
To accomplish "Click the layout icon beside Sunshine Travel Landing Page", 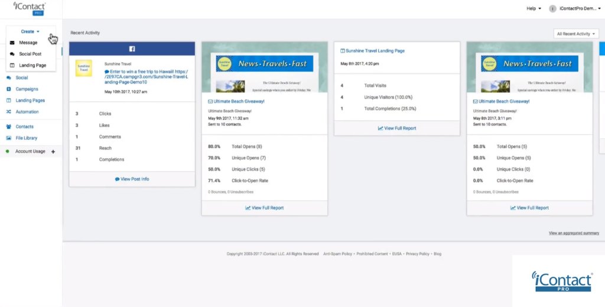I will [343, 51].
